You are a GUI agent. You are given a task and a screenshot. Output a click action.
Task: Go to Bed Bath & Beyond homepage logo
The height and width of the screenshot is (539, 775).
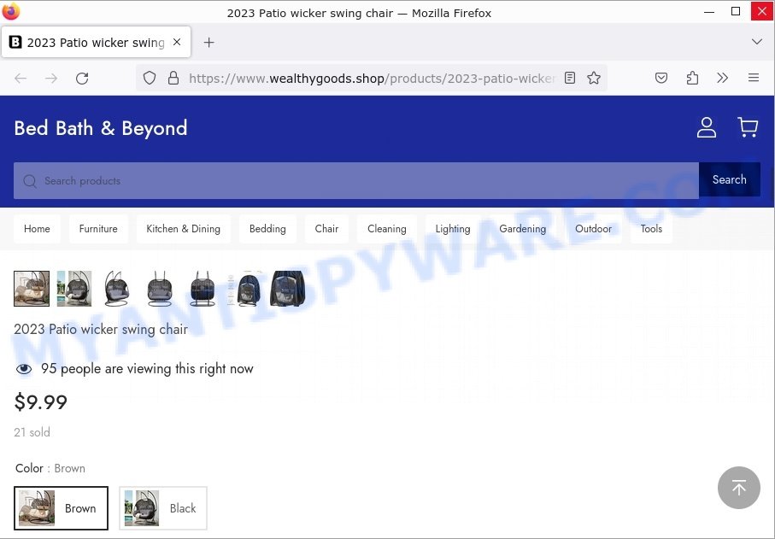pyautogui.click(x=101, y=128)
